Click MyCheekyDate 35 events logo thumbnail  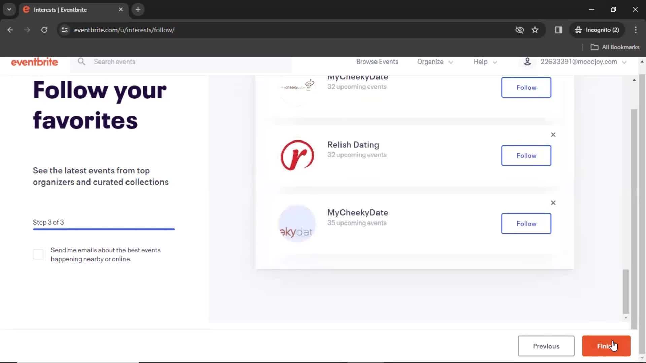point(297,224)
